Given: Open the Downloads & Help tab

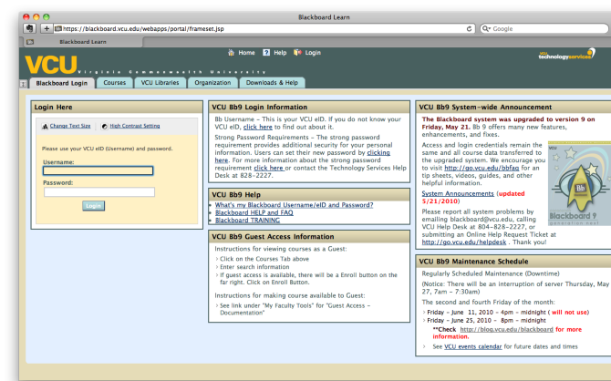Looking at the screenshot, I should click(272, 83).
